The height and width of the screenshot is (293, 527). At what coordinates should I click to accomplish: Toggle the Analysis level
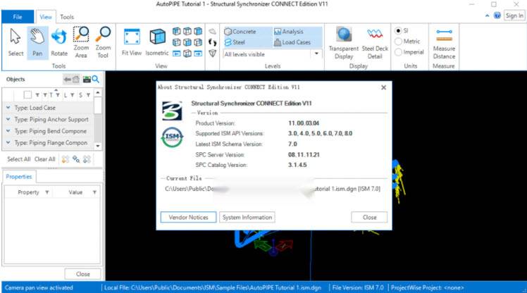[289, 32]
